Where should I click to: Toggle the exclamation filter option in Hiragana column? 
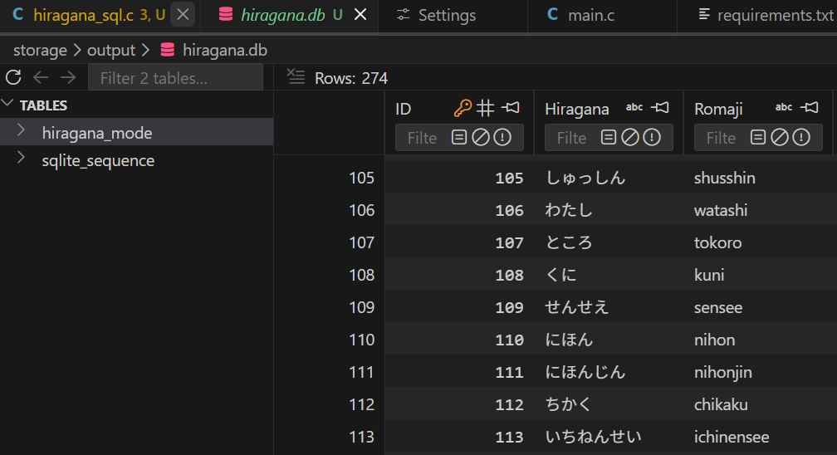point(652,138)
